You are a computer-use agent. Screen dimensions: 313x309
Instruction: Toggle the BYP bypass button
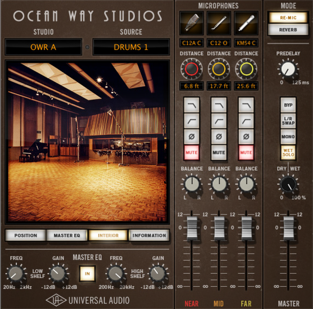pyautogui.click(x=288, y=105)
